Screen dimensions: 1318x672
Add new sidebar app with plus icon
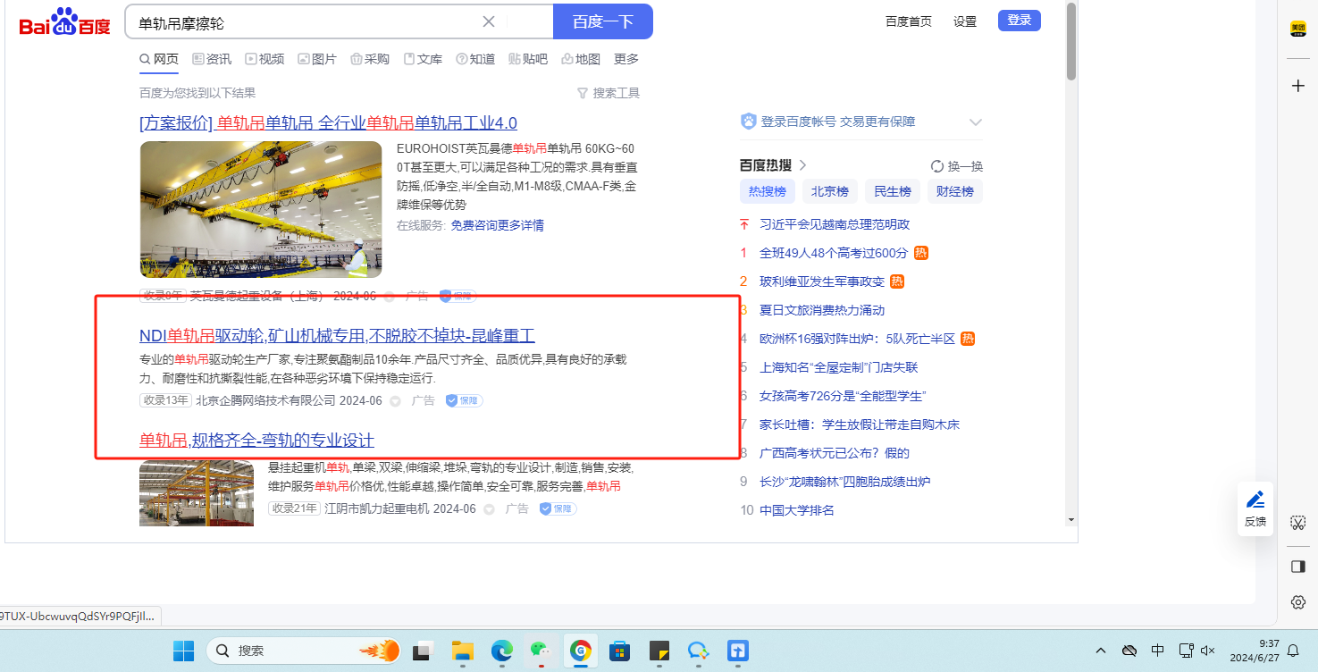coord(1298,86)
